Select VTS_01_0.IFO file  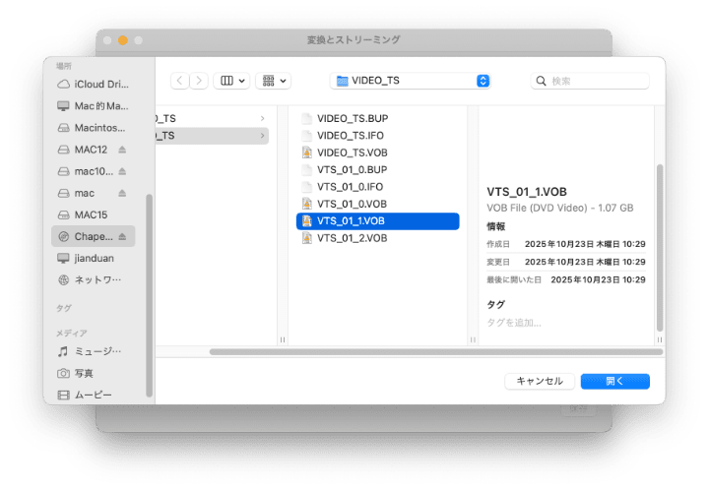pos(378,187)
